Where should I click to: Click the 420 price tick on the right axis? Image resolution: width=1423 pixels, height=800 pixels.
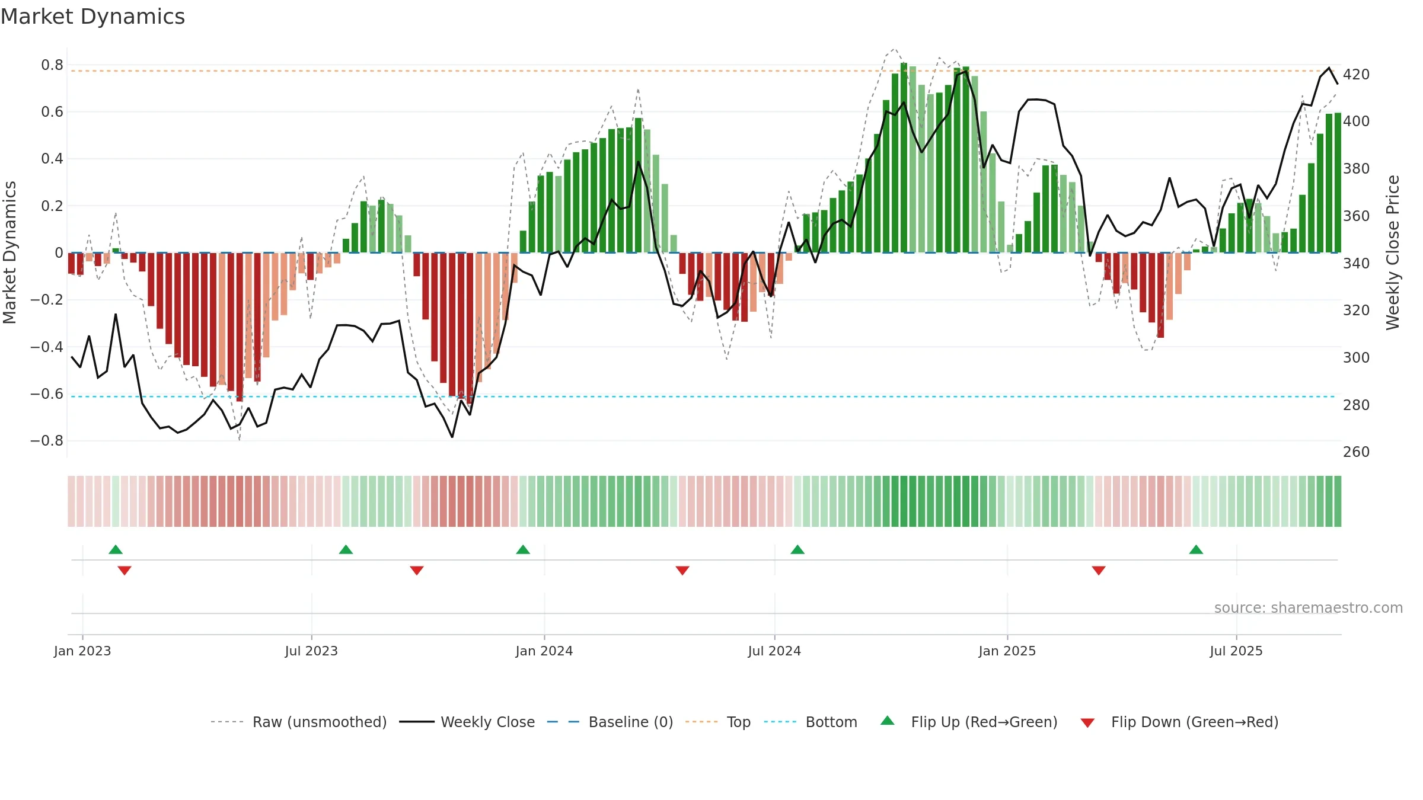pos(1356,74)
